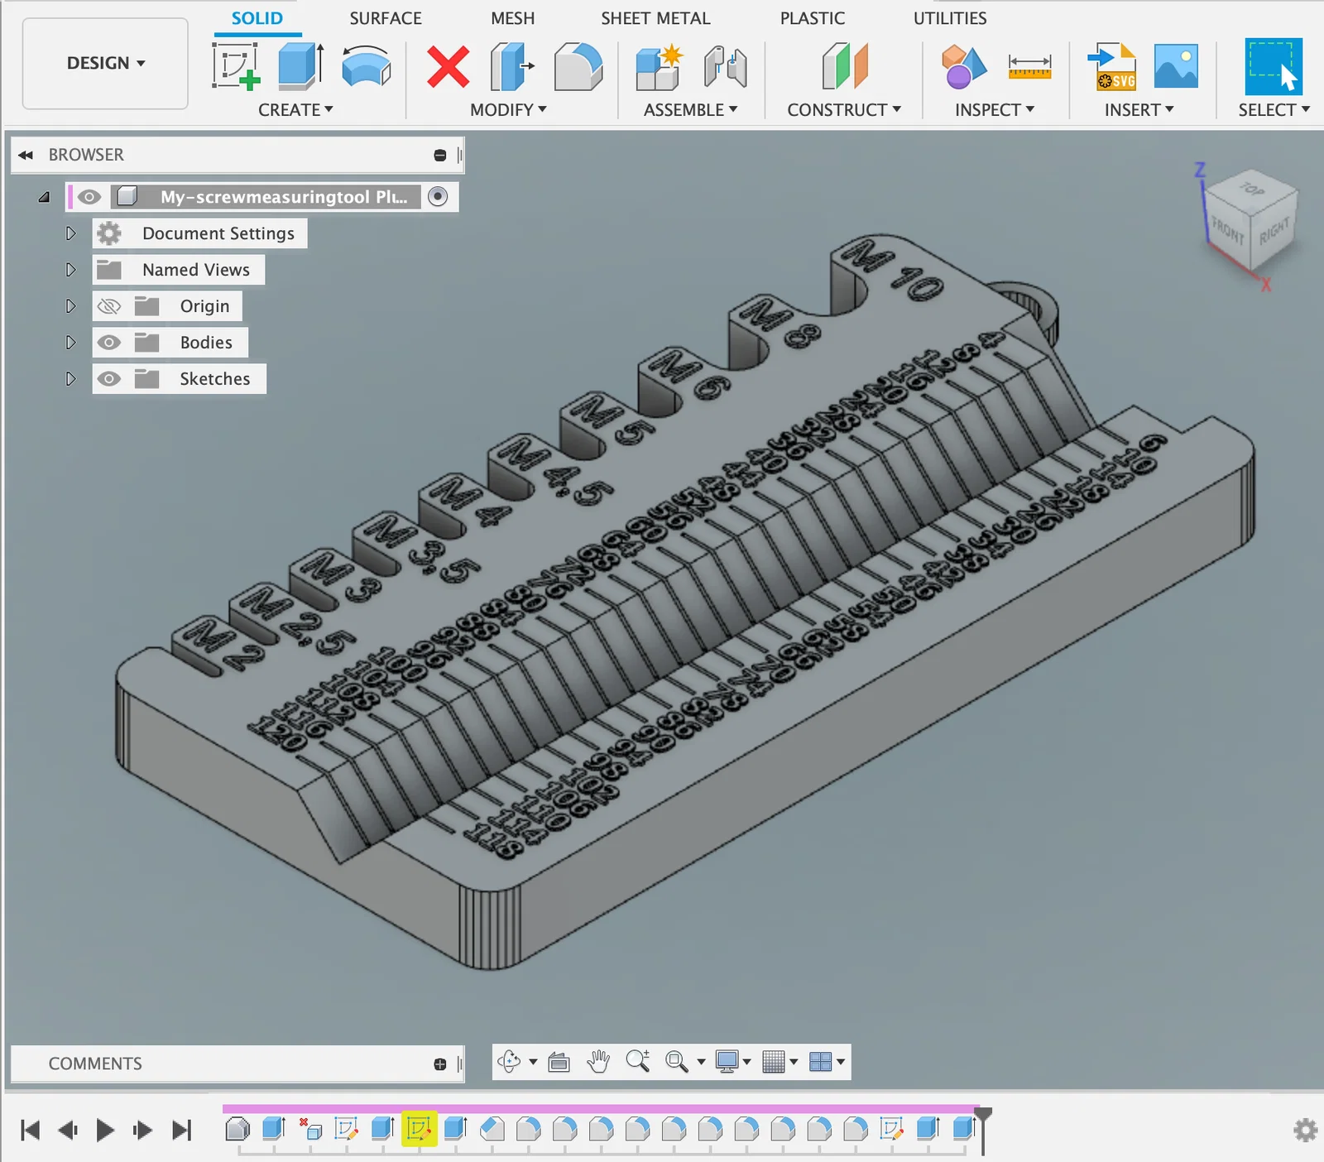Click the Interference inspect icon
The image size is (1324, 1162).
tap(964, 67)
